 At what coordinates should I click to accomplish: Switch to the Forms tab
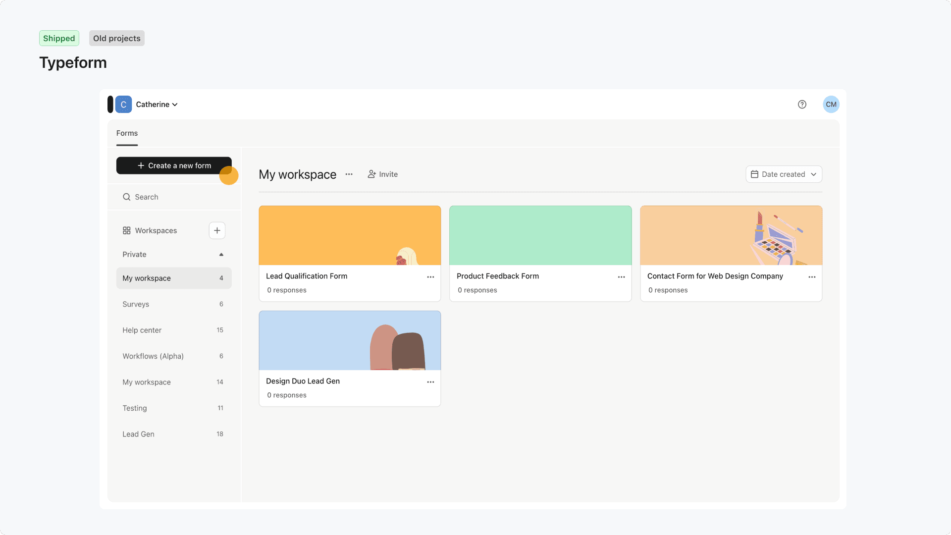click(x=127, y=133)
